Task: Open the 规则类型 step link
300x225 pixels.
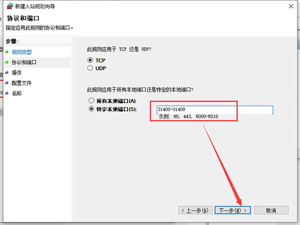Action: [x=21, y=52]
